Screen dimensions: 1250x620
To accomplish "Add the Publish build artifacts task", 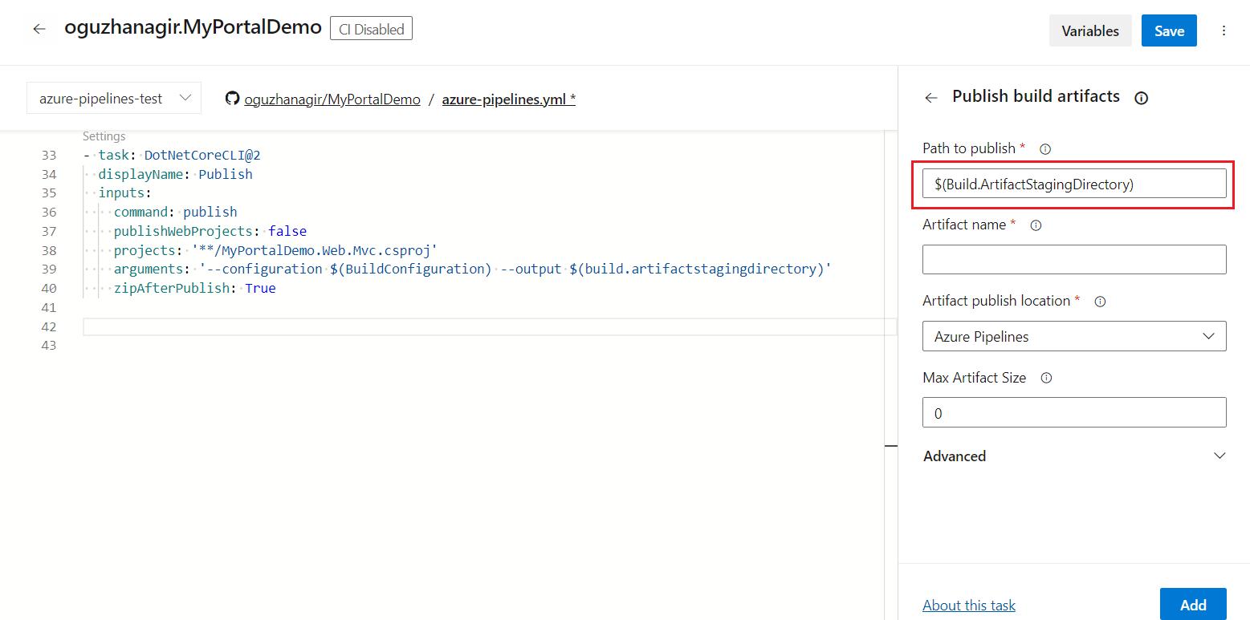I will coord(1193,605).
